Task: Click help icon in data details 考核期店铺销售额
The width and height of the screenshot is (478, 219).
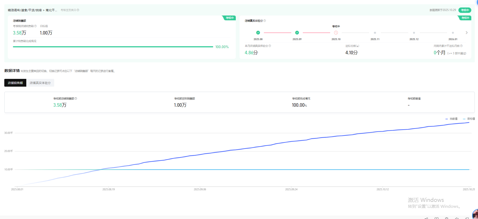Action: point(76,99)
